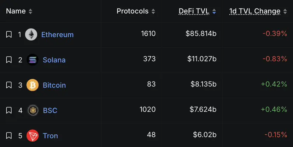Select the 1d TVL Change header
The width and height of the screenshot is (293, 147).
(x=255, y=11)
